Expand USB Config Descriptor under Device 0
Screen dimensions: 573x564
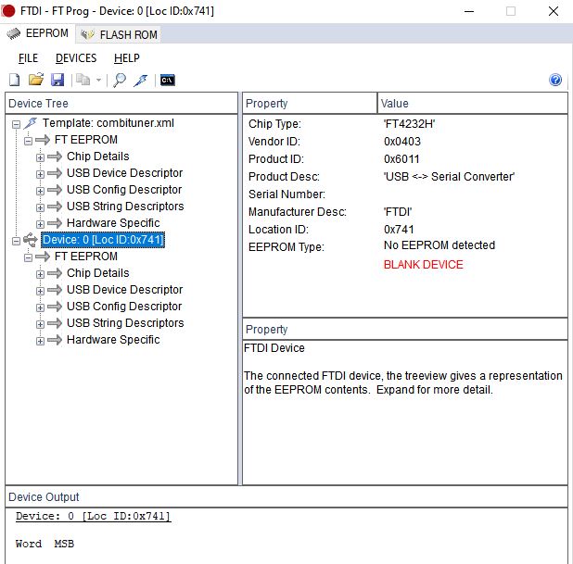point(40,307)
